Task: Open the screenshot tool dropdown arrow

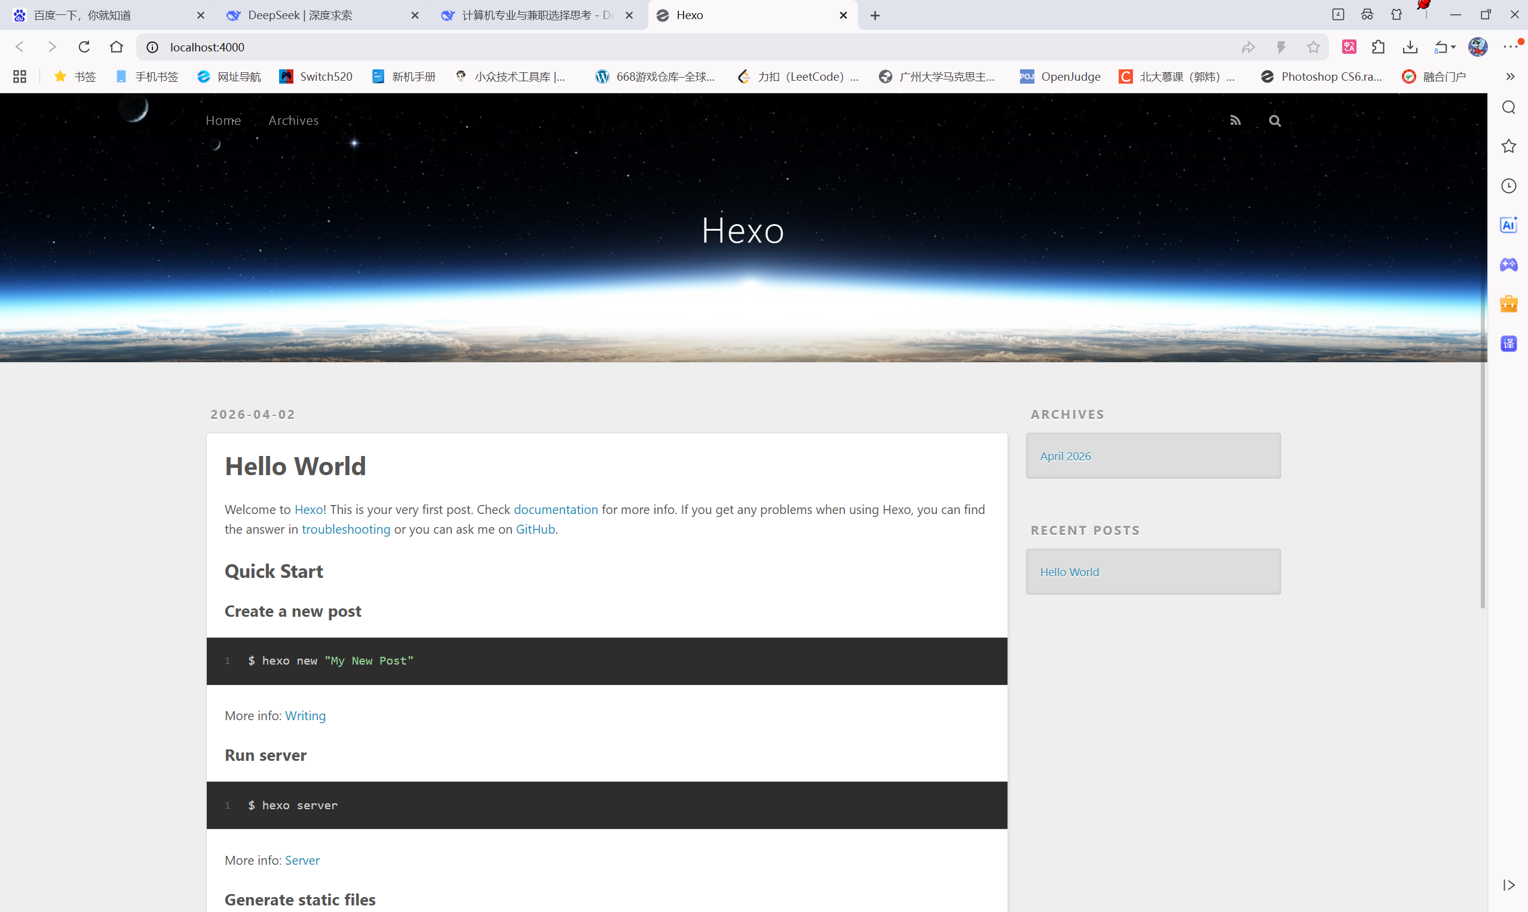Action: click(x=1454, y=47)
